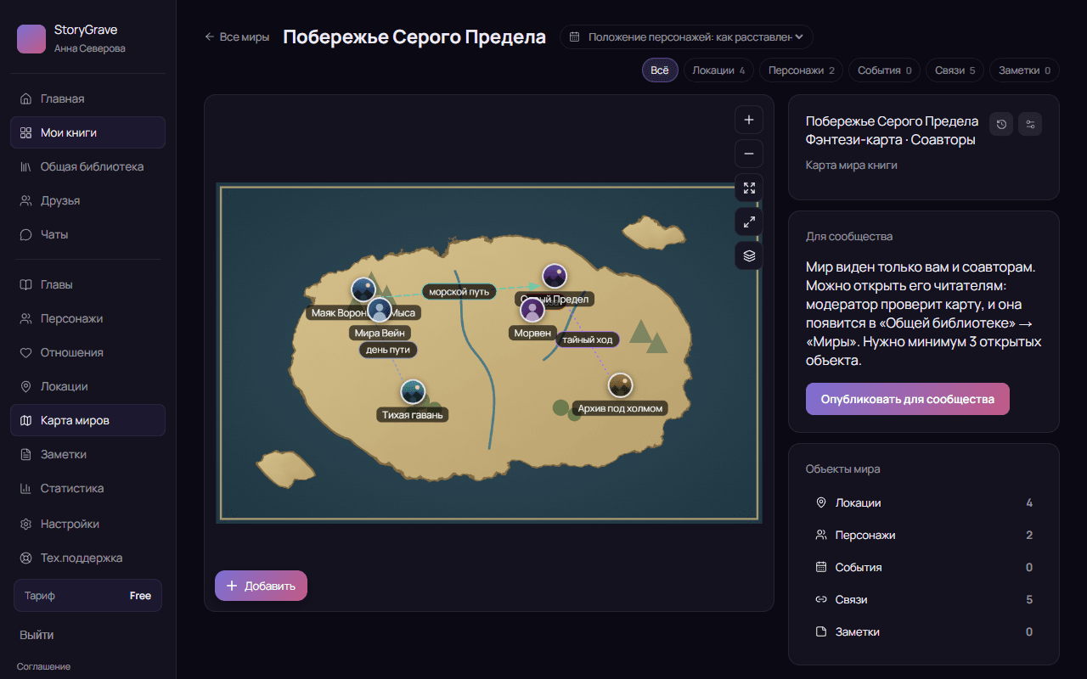Screen dimensions: 1087x679
Task: Click the StoryGrave logo icon
Action: (x=31, y=38)
